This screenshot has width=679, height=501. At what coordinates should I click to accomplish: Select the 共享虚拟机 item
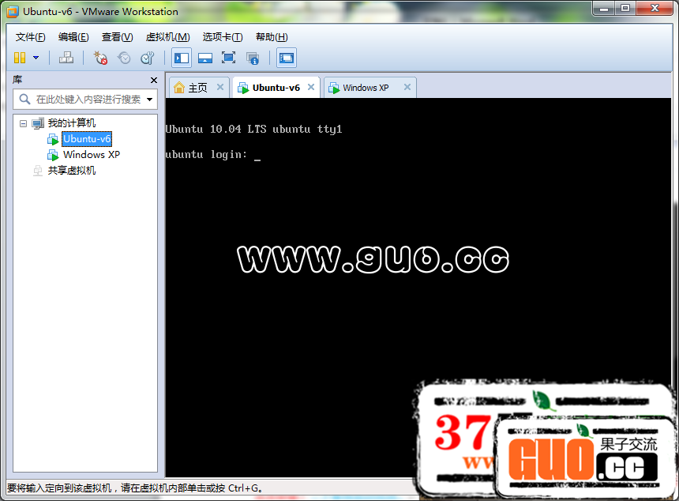[x=69, y=170]
